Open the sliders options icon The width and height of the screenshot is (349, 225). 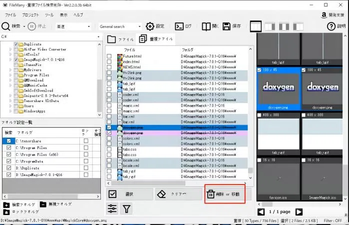pos(112,208)
